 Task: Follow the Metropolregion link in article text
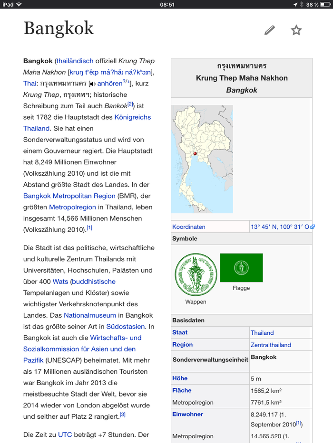click(72, 207)
